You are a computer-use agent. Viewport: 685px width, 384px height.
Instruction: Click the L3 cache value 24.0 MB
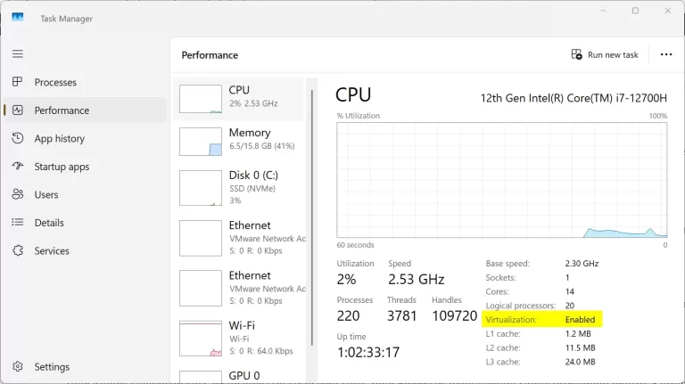[x=580, y=362]
